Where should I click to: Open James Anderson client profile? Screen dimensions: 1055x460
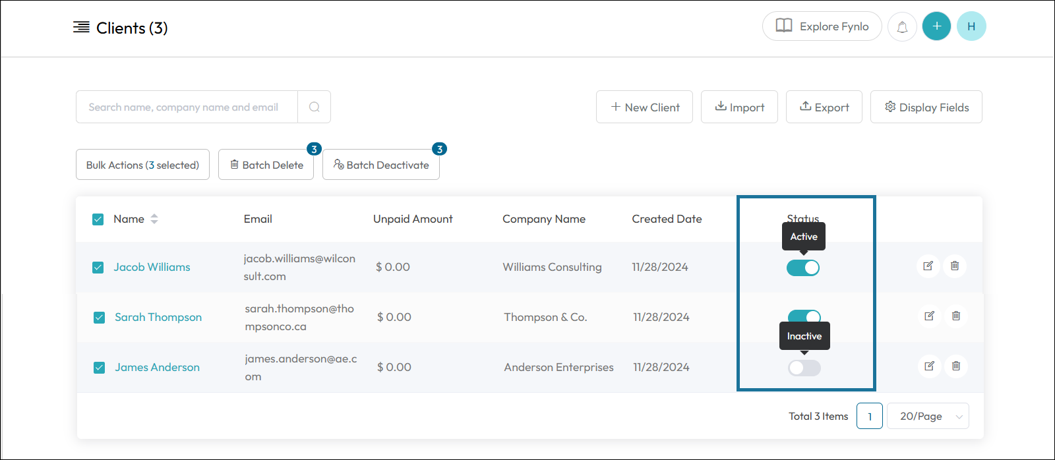[157, 367]
